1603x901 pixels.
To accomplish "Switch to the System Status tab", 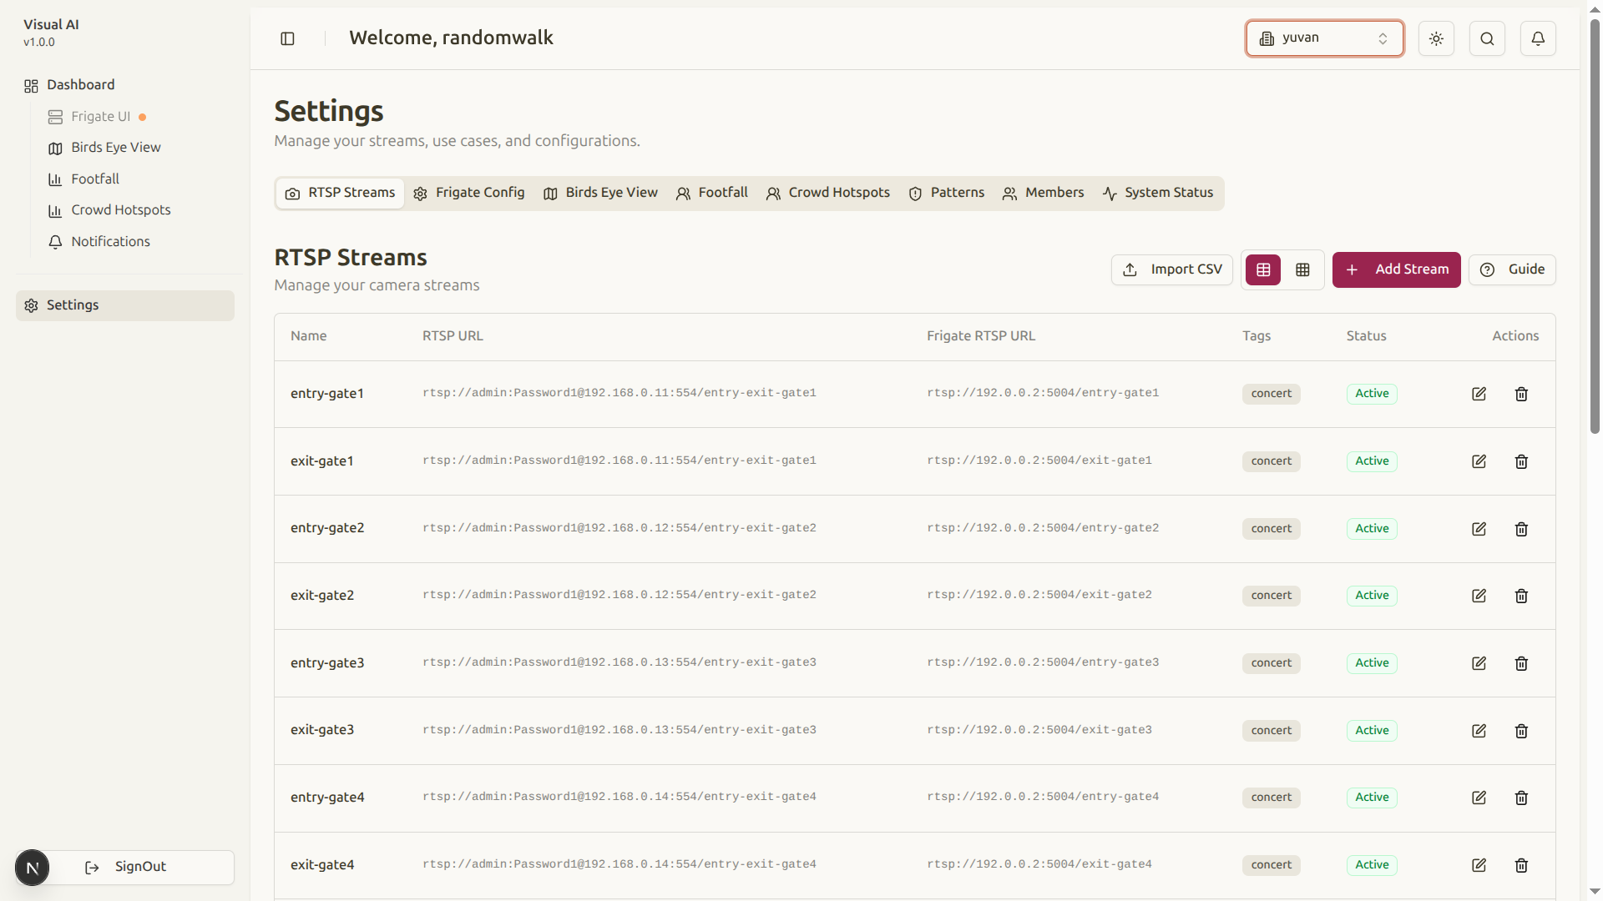I will 1158,193.
